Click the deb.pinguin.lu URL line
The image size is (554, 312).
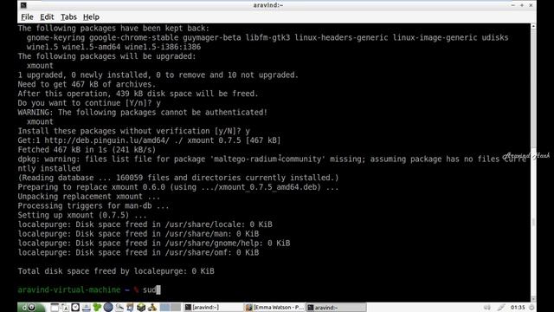click(x=149, y=140)
